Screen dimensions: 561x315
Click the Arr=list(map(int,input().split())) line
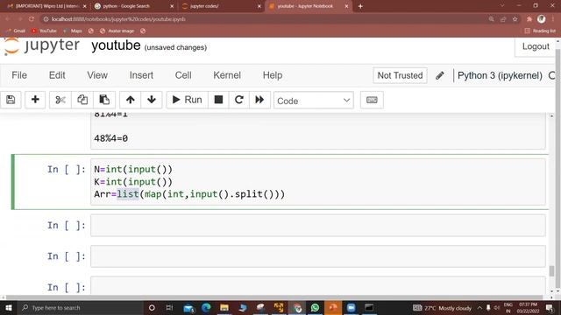click(x=189, y=194)
